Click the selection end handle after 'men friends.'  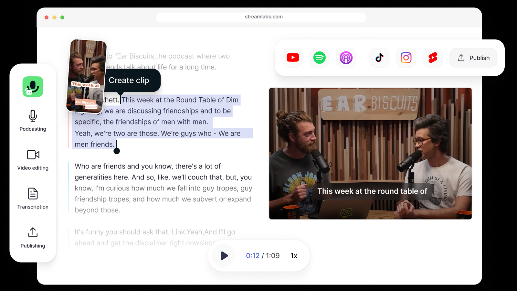click(117, 151)
